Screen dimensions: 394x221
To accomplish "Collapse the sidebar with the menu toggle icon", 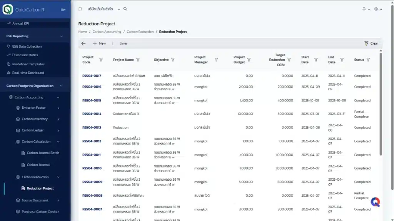I will (x=63, y=10).
